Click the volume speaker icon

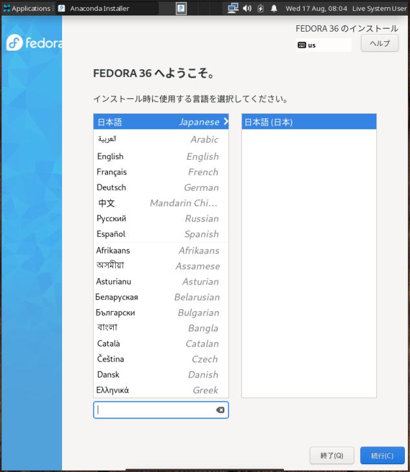point(247,8)
